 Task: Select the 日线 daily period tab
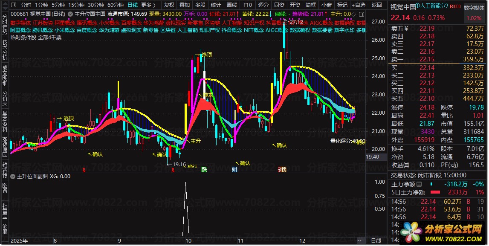click(x=133, y=5)
